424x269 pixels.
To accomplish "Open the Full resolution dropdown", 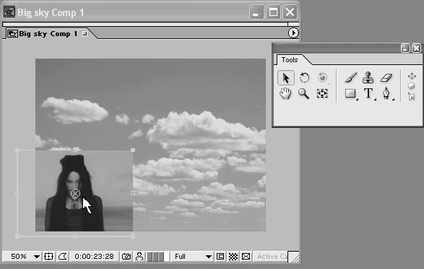I will tap(193, 256).
